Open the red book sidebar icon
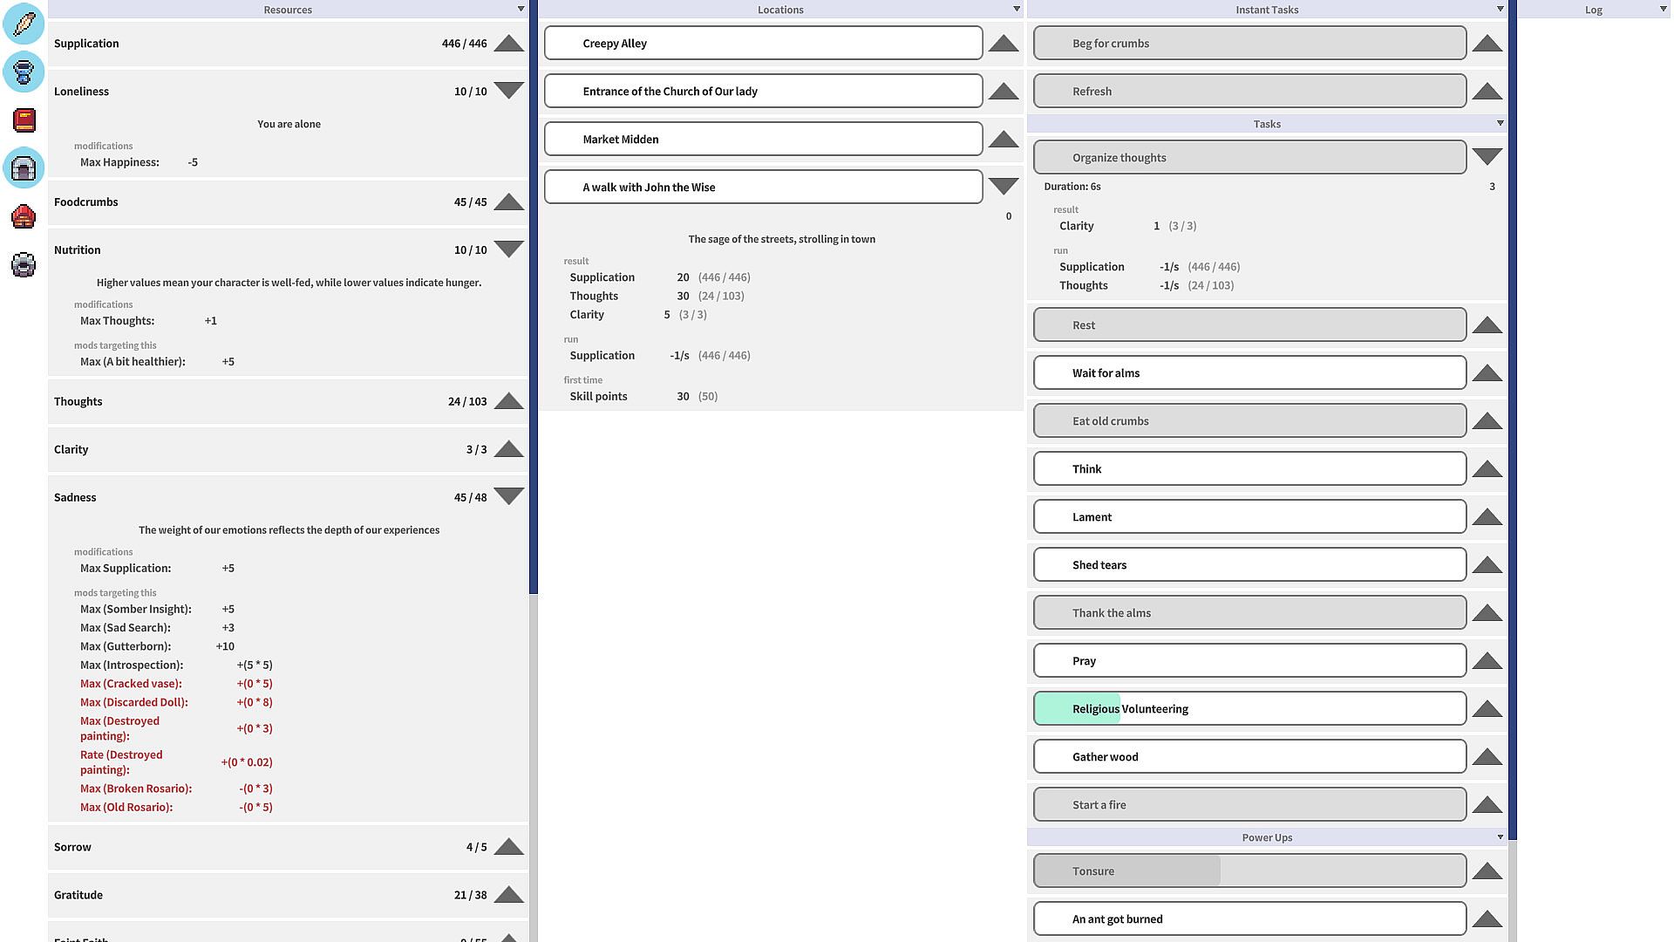Viewport: 1674px width, 942px height. tap(24, 119)
